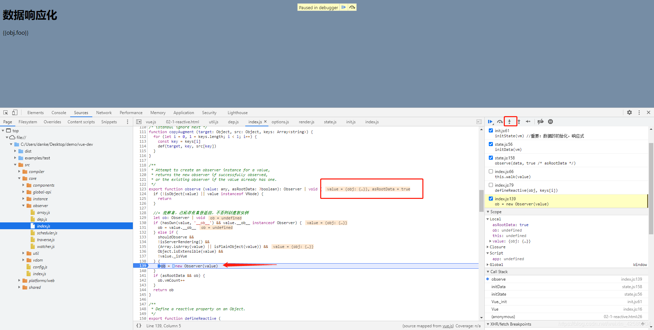The image size is (654, 330).
Task: Enable the index.js:79 breakpoint
Action: [491, 185]
